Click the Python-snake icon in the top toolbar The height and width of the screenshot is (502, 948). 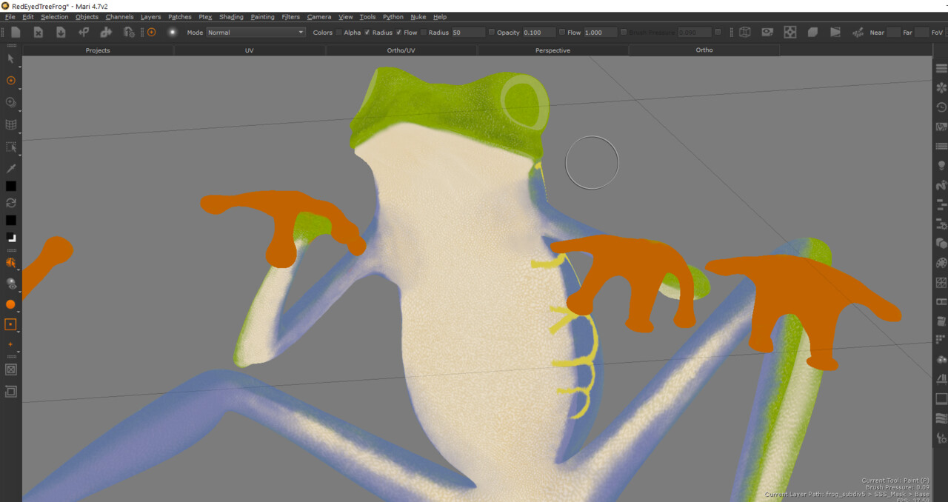84,33
